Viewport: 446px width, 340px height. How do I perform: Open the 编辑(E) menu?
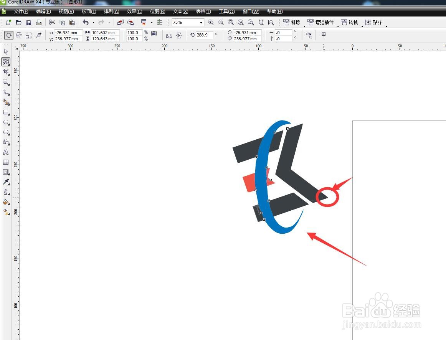pos(43,12)
